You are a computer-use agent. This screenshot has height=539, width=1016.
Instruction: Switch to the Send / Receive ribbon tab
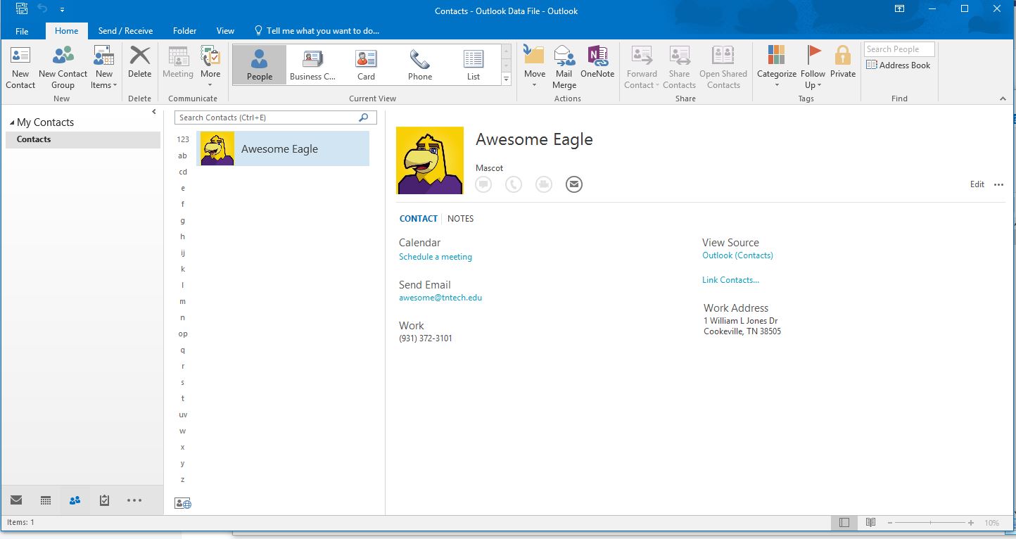125,30
